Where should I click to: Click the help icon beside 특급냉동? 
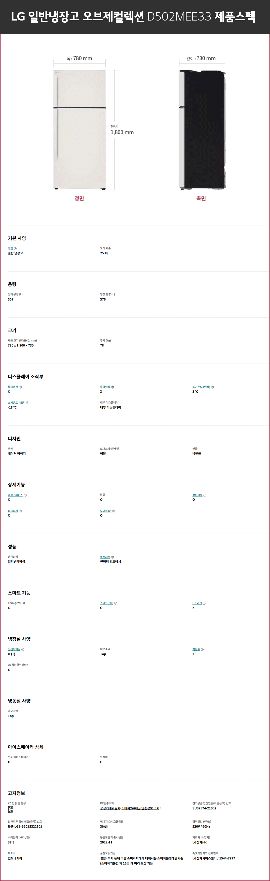113,387
